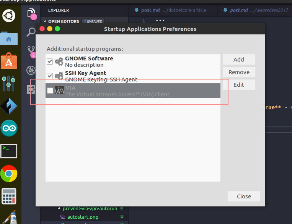Click the VIA application icon in list
The image size is (292, 224).
tap(59, 90)
